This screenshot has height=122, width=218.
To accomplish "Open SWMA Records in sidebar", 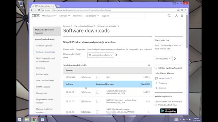I will (x=43, y=87).
